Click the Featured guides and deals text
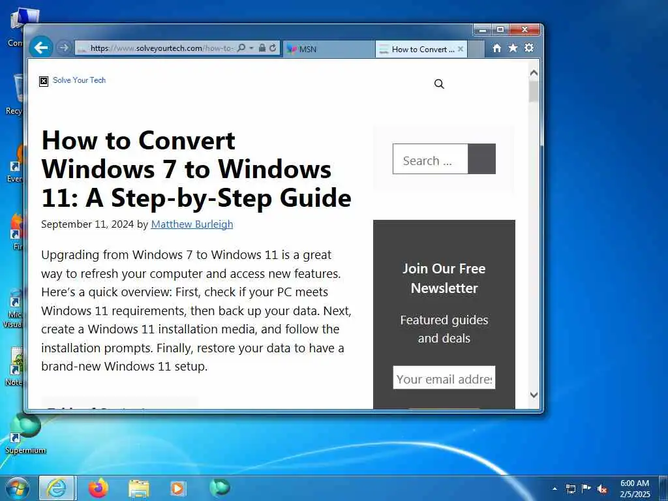The width and height of the screenshot is (668, 501). click(444, 329)
